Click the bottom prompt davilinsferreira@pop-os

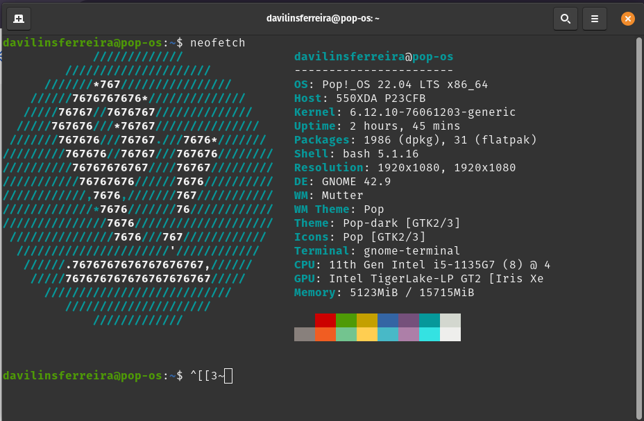83,376
